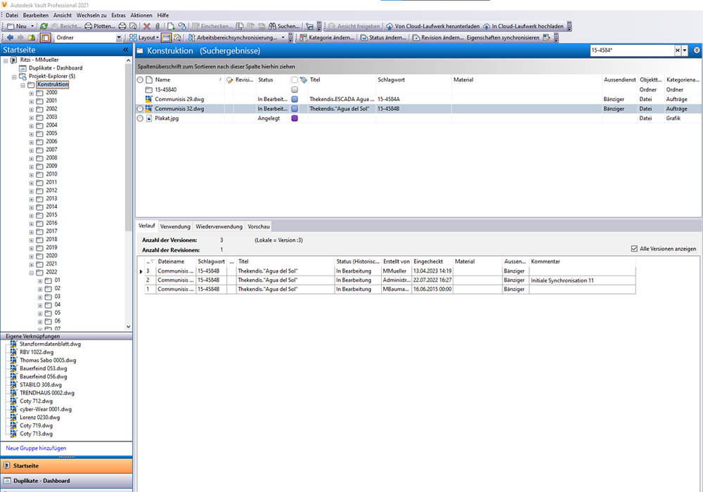
Task: Click the Suchen... toolbar button
Action: coord(284,27)
